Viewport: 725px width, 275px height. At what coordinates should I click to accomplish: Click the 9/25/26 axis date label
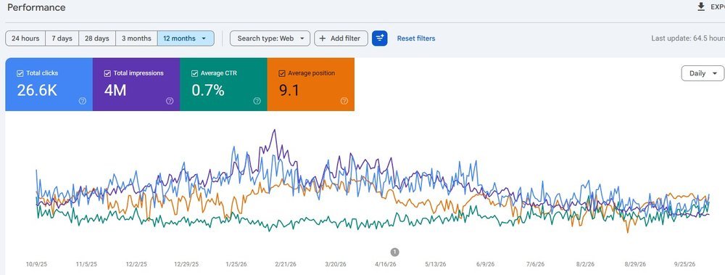coord(685,264)
